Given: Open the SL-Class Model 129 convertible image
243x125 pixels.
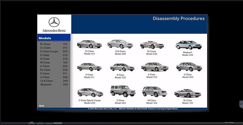Looking at the screenshot, I should coord(188,93).
